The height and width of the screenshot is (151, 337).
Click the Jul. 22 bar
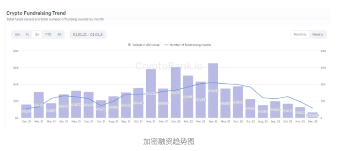tap(250, 108)
